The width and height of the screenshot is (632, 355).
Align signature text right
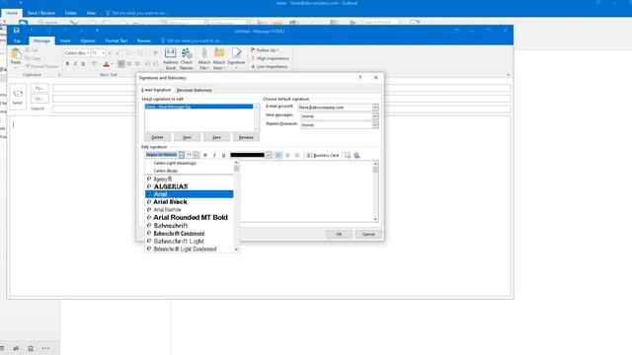coord(297,155)
